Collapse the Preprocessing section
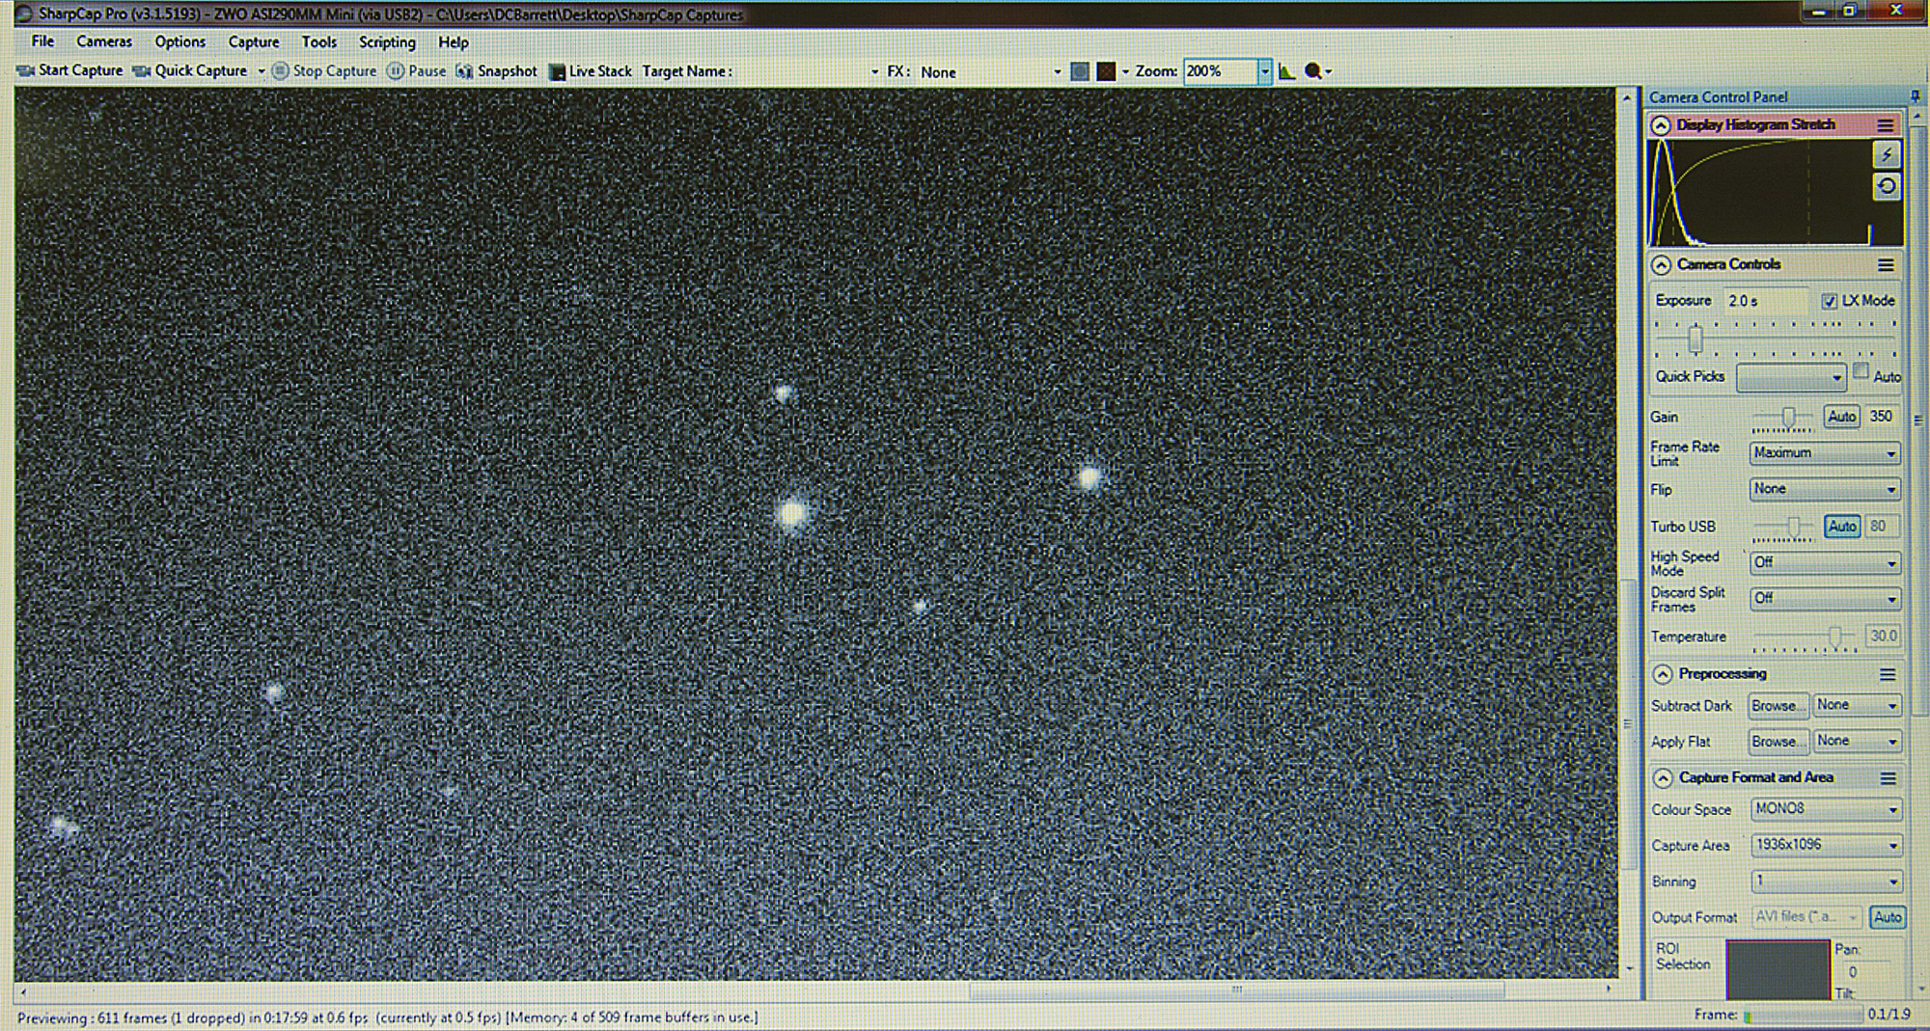The image size is (1930, 1031). 1663,674
